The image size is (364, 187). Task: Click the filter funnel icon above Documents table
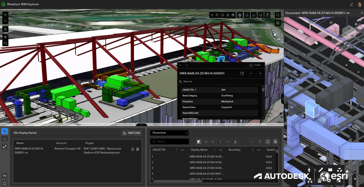[x=221, y=142]
